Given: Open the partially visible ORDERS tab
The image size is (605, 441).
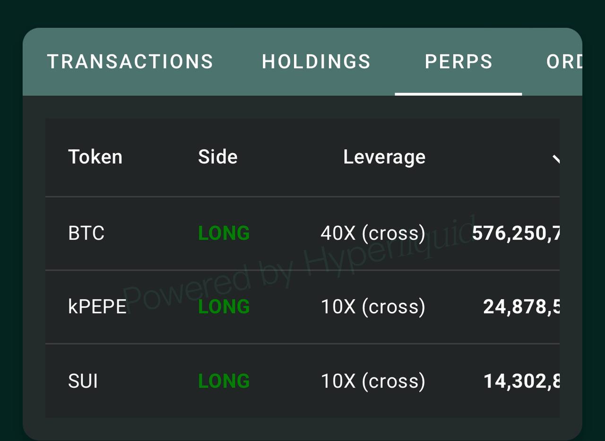Looking at the screenshot, I should [x=564, y=62].
